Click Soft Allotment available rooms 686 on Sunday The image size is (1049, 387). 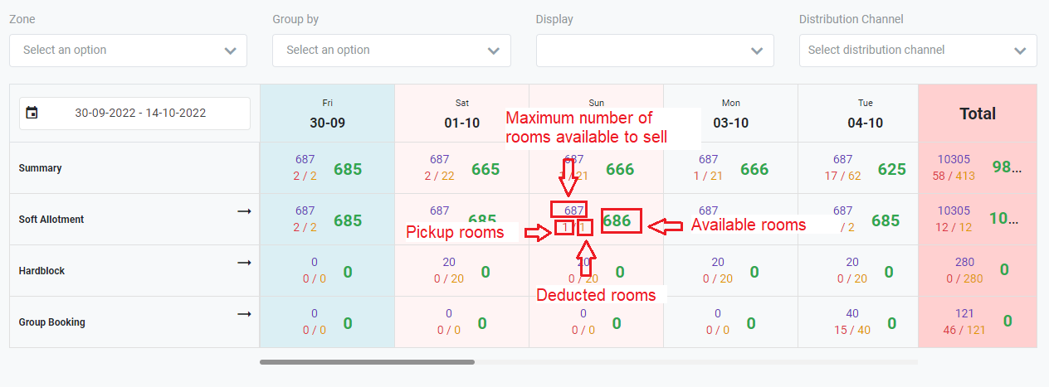(617, 220)
